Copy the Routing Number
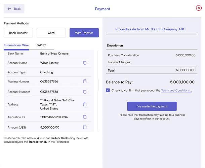The height and width of the screenshot is (168, 205). (x=85, y=81)
